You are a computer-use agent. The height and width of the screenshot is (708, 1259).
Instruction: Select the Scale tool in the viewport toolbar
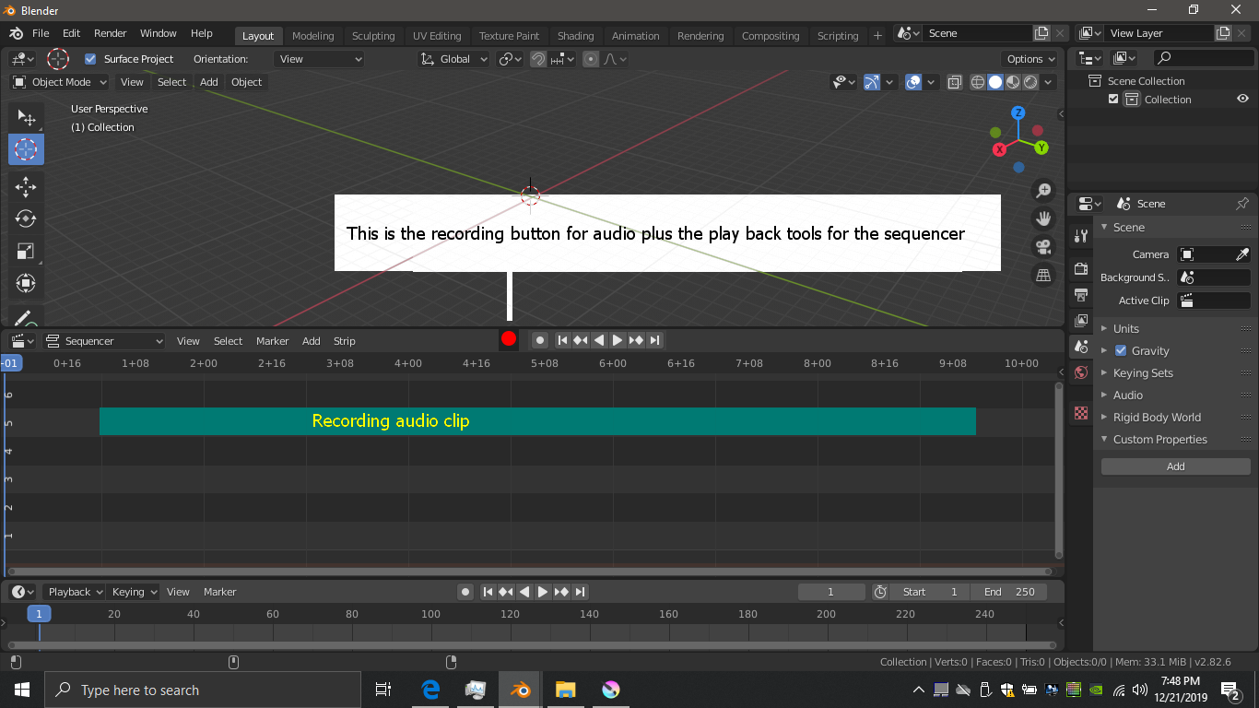26,251
